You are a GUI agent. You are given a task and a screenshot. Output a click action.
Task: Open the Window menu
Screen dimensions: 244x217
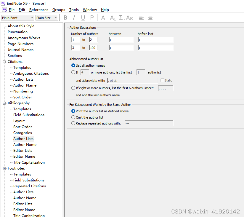pos(90,10)
